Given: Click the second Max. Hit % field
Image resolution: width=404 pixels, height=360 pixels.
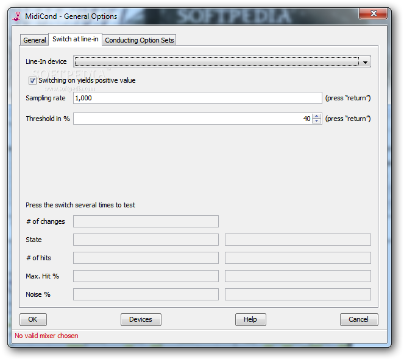Looking at the screenshot, I should [298, 276].
